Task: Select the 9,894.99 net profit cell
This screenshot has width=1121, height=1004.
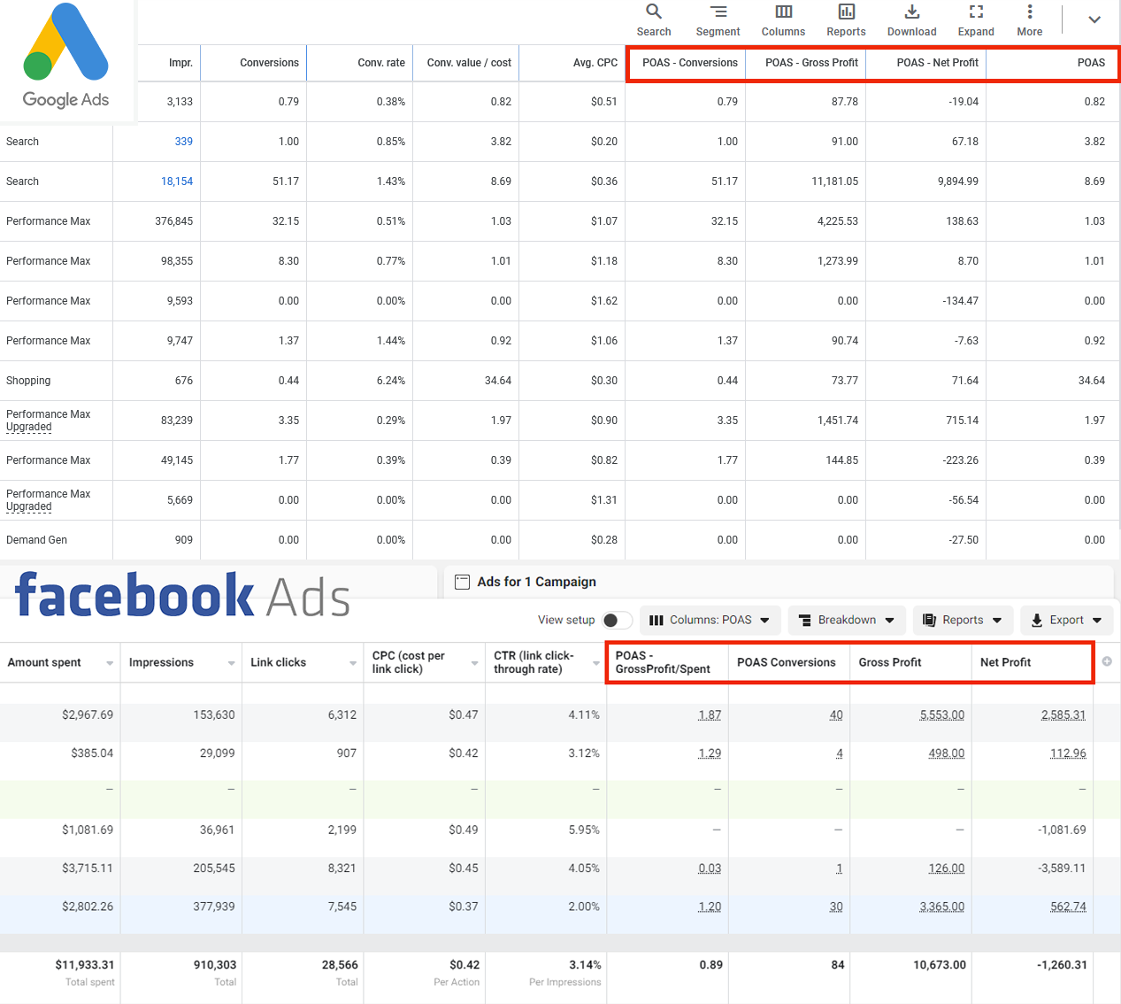Action: coord(958,181)
